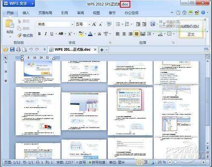Expand bullet list dropdown arrow
Image resolution: width=212 pixels, height=167 pixels.
coord(122,24)
